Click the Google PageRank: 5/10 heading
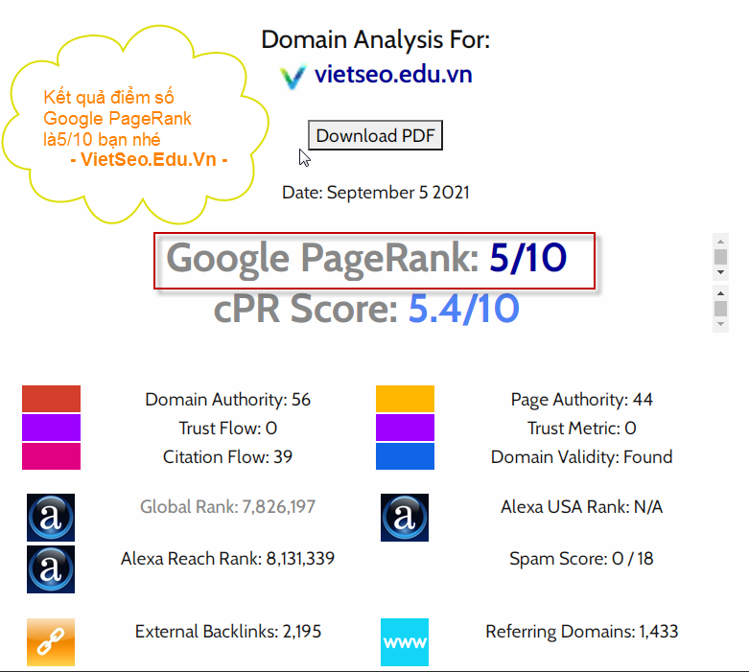Screen dimensions: 749x672 click(x=366, y=259)
